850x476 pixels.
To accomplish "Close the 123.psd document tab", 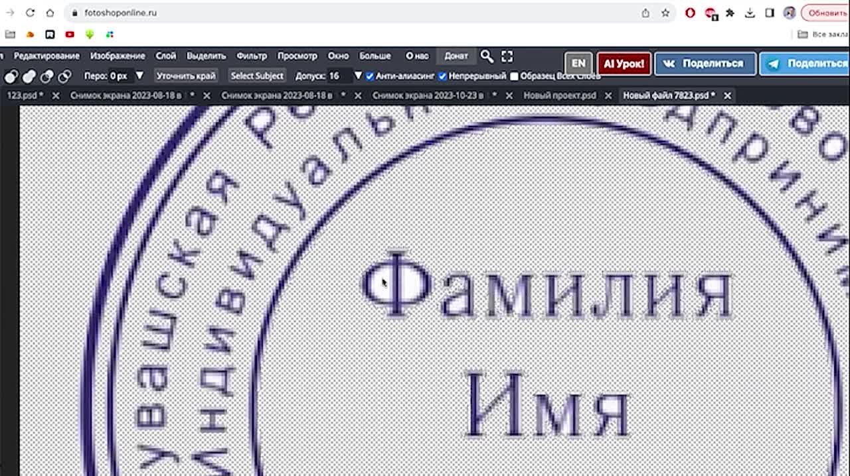I will (x=56, y=95).
